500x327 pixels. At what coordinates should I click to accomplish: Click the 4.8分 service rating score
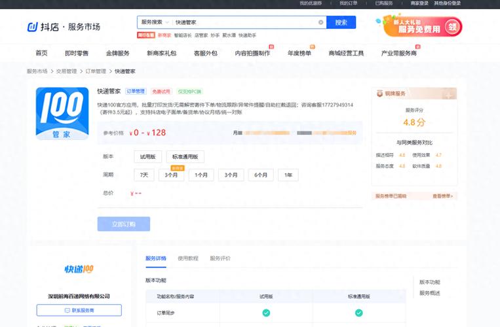tap(414, 122)
